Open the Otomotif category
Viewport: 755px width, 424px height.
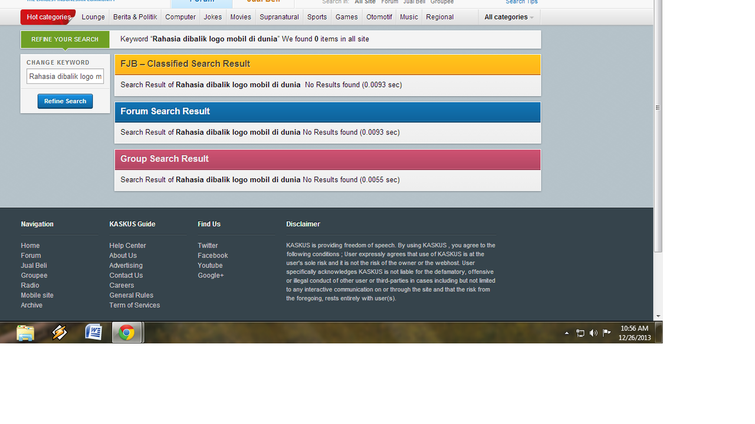tap(379, 17)
